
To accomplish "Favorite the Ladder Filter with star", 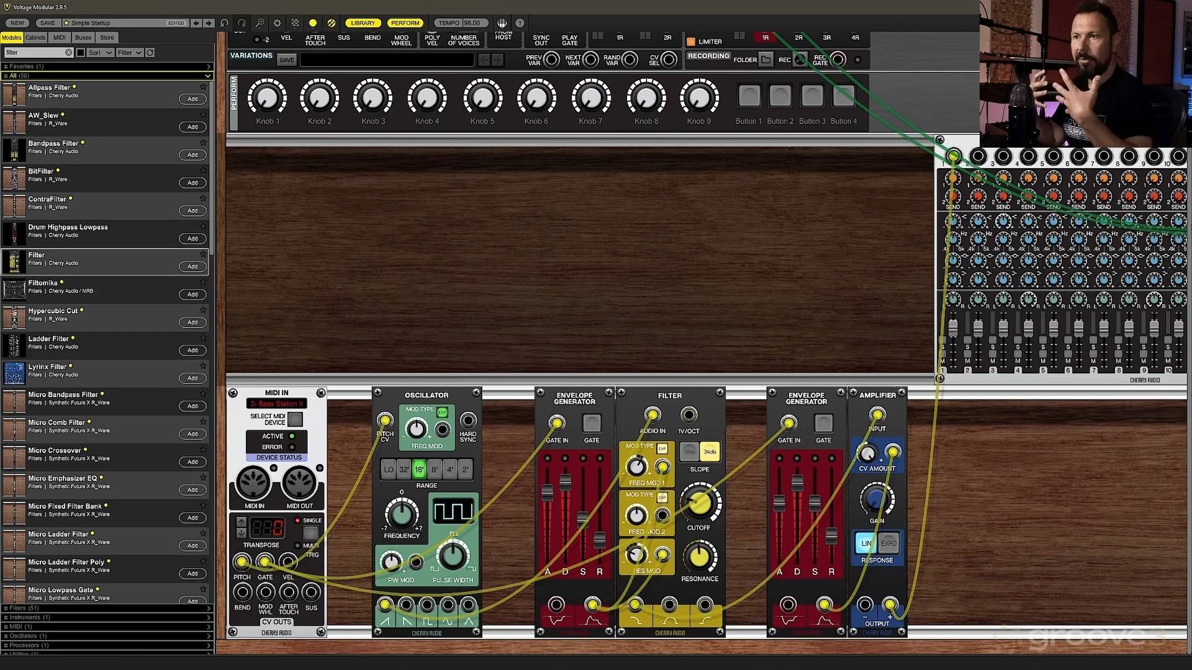I will tap(203, 338).
